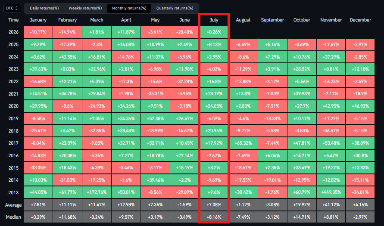Click the +52.38% May 2019 cell
The image size is (384, 226).
(x=155, y=118)
